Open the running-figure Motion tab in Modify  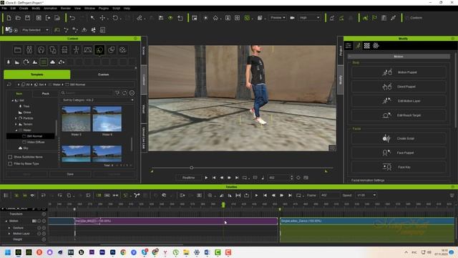358,46
